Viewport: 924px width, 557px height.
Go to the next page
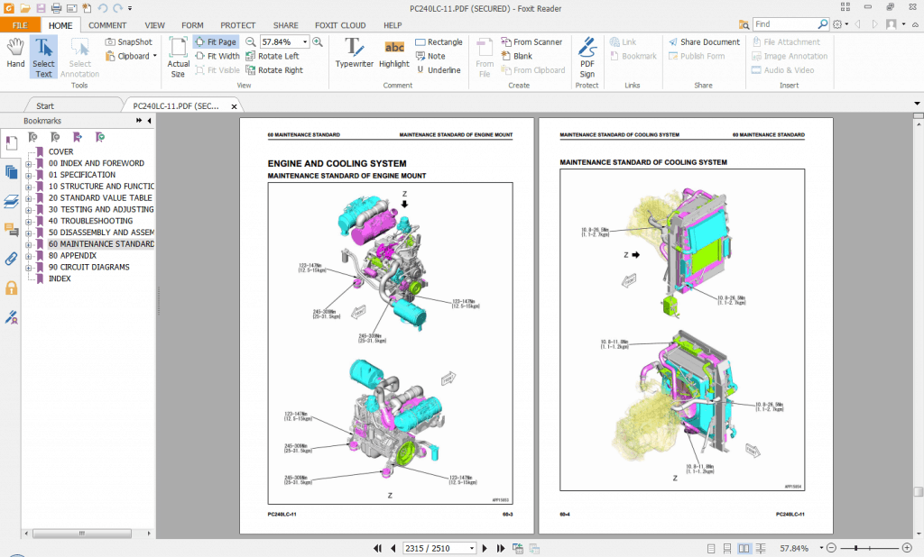tap(485, 548)
